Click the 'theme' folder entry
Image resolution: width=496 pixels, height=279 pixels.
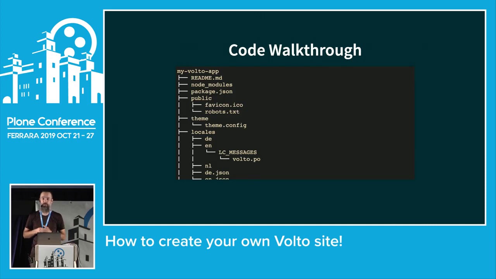point(200,119)
